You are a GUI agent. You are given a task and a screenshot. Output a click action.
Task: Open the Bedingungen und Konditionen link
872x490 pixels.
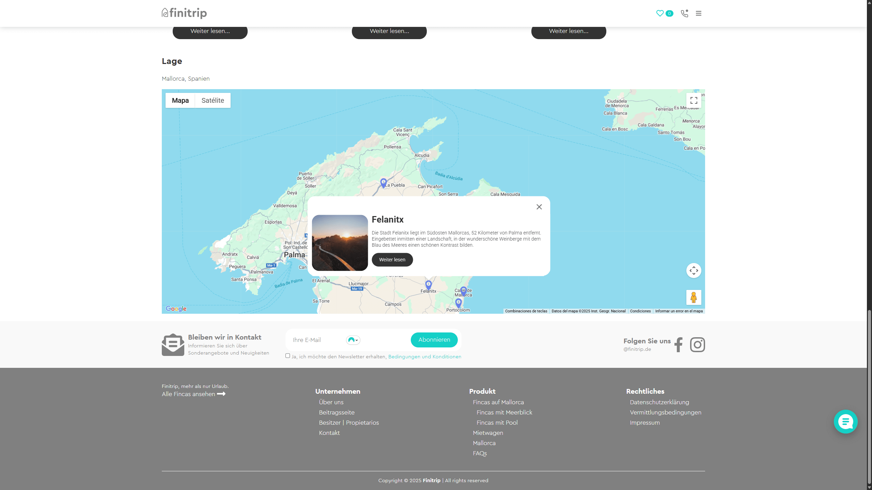click(424, 357)
